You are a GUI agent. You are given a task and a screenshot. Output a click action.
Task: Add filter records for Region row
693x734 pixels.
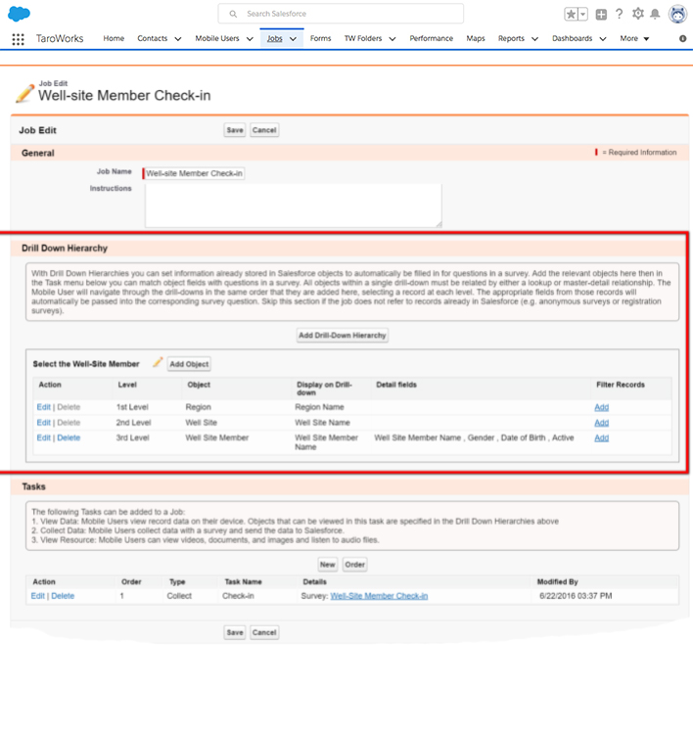(602, 407)
